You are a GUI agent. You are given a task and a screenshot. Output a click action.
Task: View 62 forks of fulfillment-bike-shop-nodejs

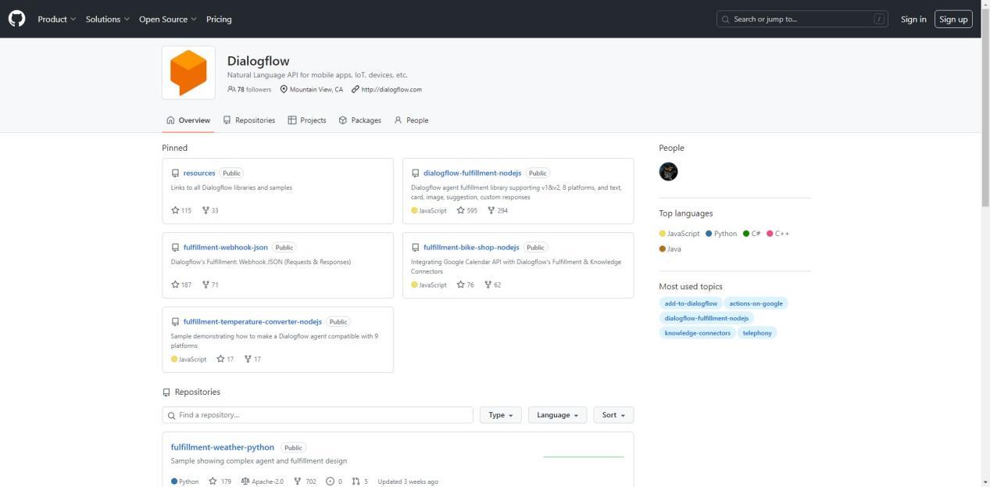[x=493, y=285]
